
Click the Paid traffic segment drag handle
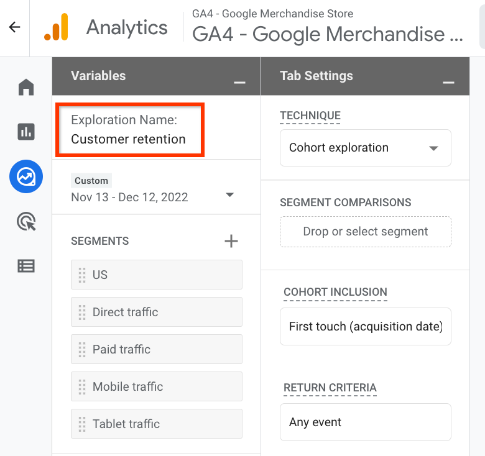point(82,349)
